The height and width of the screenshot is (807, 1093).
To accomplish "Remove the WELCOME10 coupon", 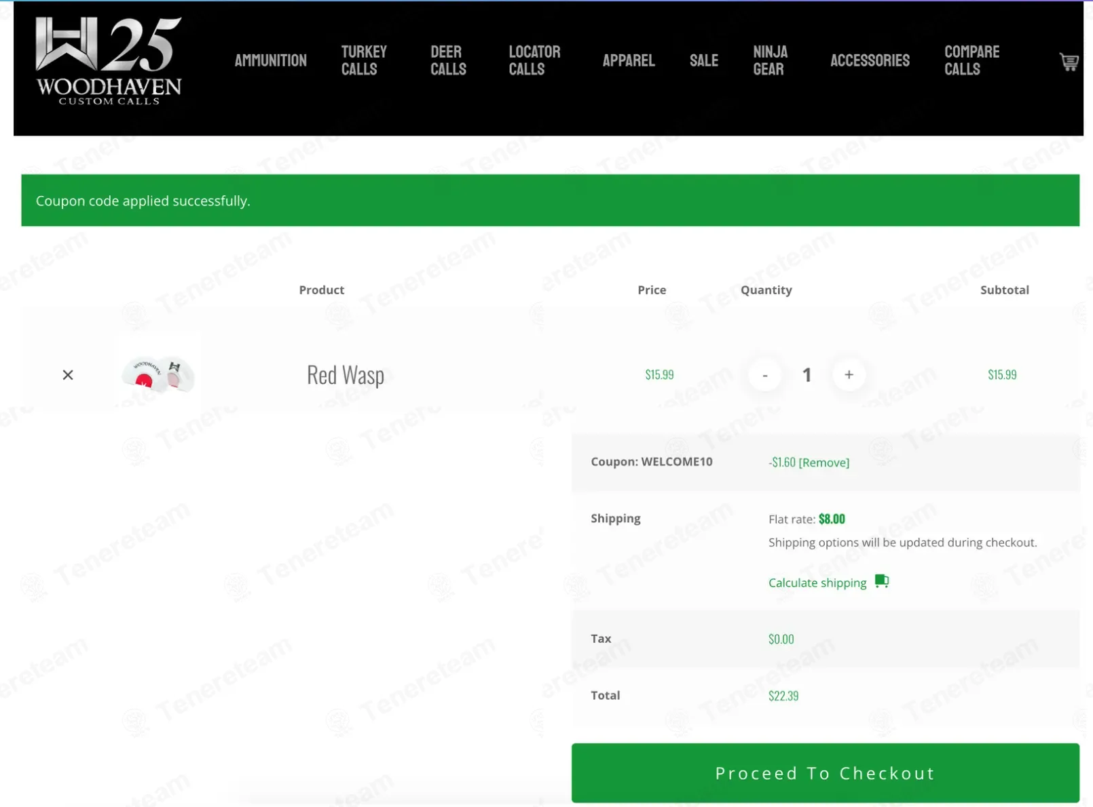I will coord(824,462).
